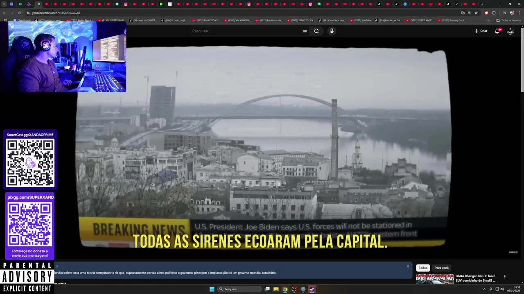Click the address bar URL youtube.com/watch

point(56,13)
